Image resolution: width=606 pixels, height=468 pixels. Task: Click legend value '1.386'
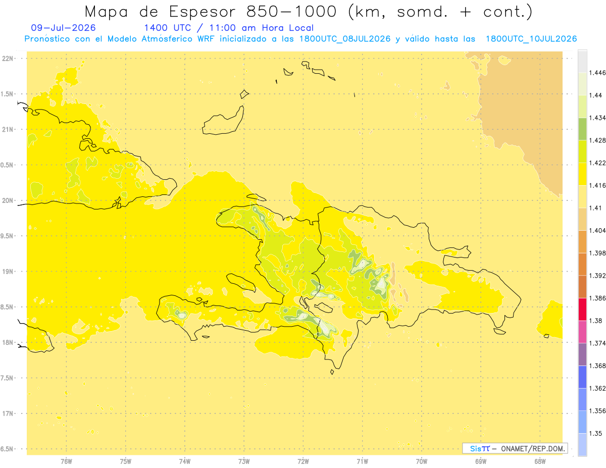pyautogui.click(x=597, y=298)
